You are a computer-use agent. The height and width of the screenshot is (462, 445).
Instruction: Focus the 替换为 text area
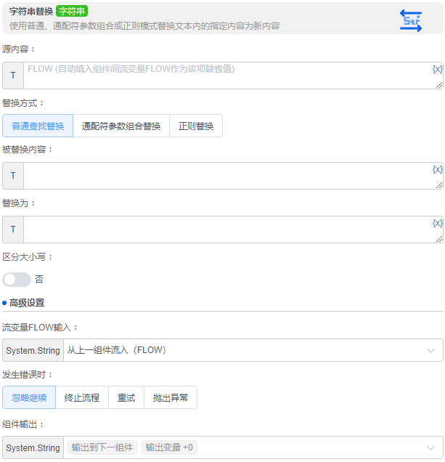[x=233, y=230]
